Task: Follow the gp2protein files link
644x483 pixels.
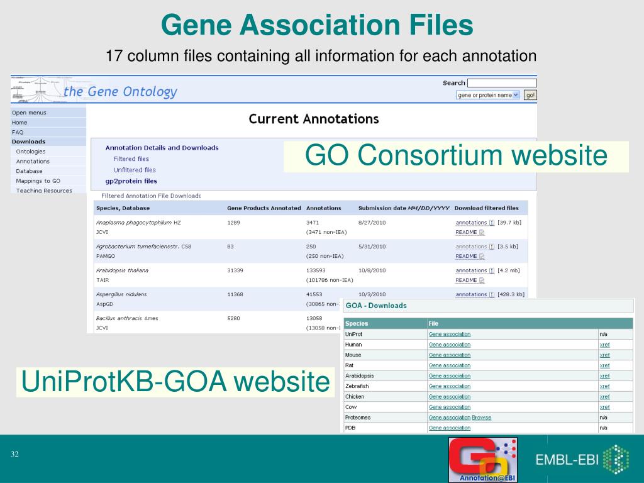Action: 131,181
